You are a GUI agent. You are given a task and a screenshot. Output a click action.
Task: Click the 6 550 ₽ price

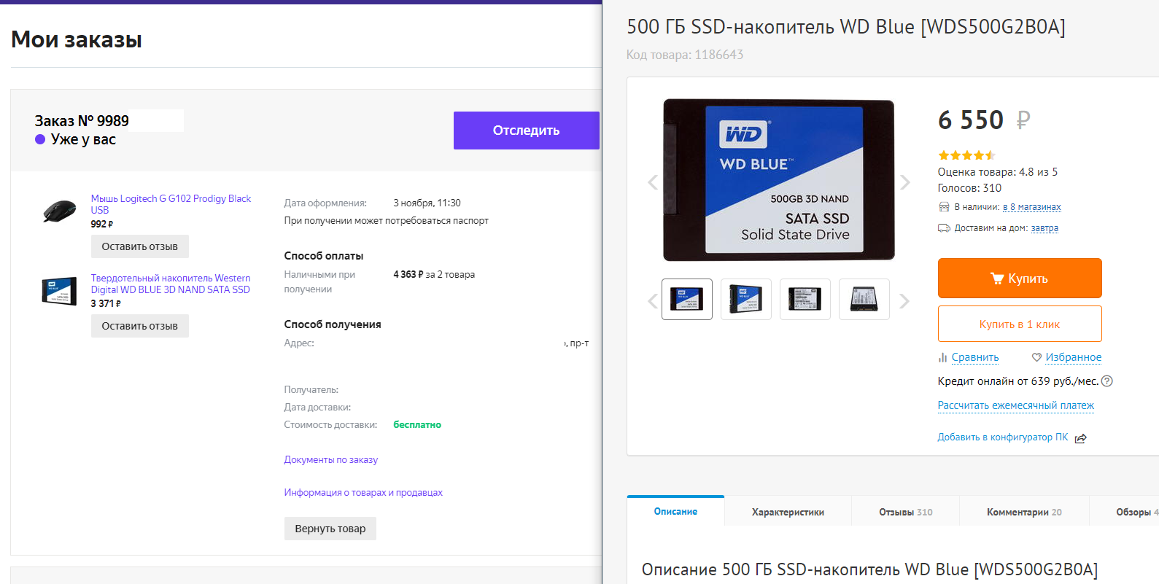point(984,120)
